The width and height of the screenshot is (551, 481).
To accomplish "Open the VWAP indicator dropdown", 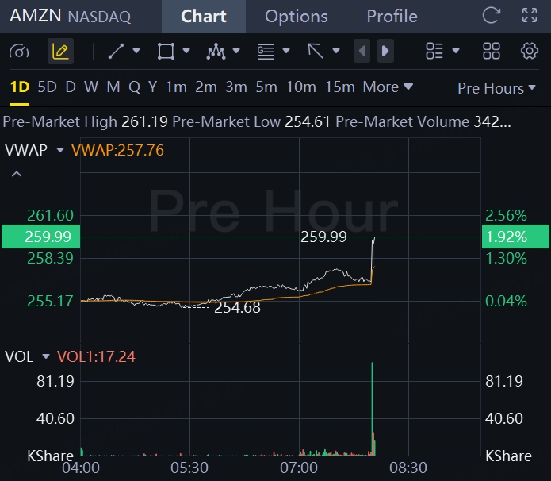I will (60, 150).
